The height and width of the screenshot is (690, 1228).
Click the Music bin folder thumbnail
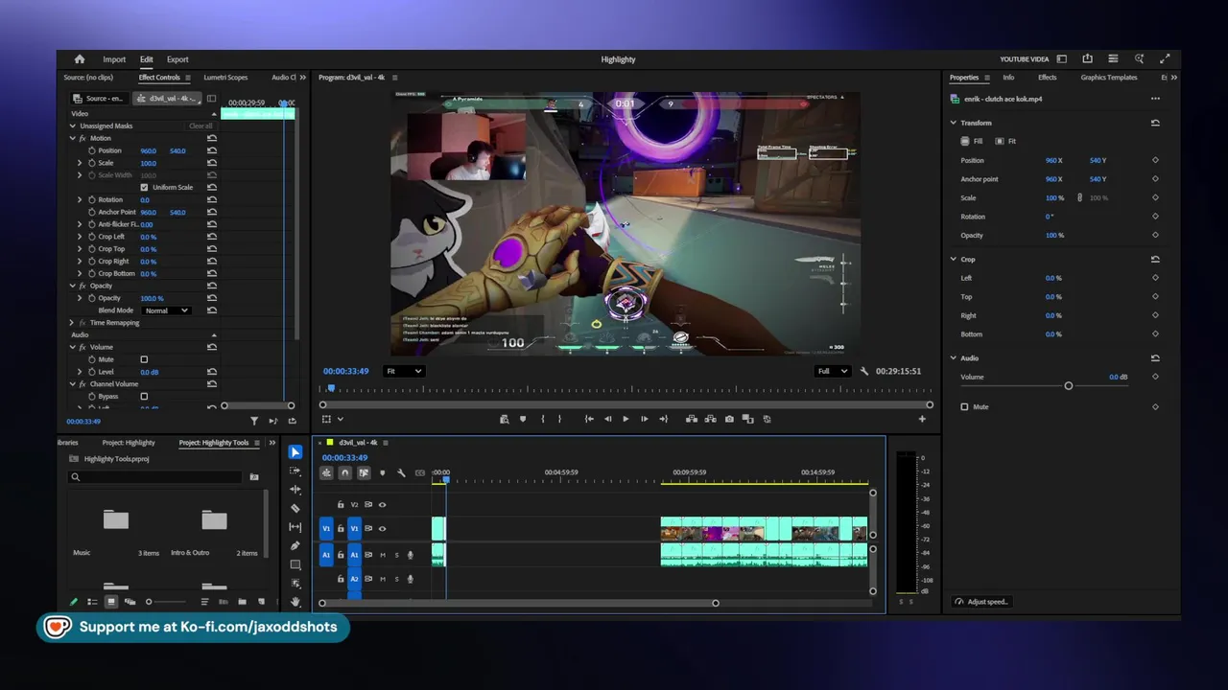(x=116, y=519)
